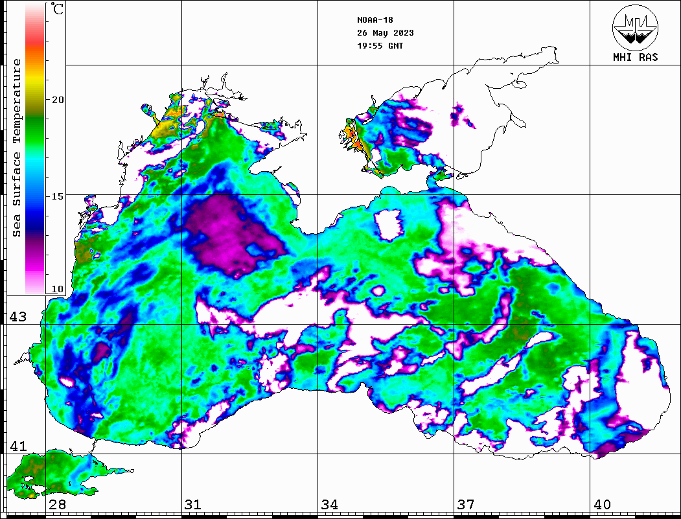Click longitude label 31

(193, 504)
